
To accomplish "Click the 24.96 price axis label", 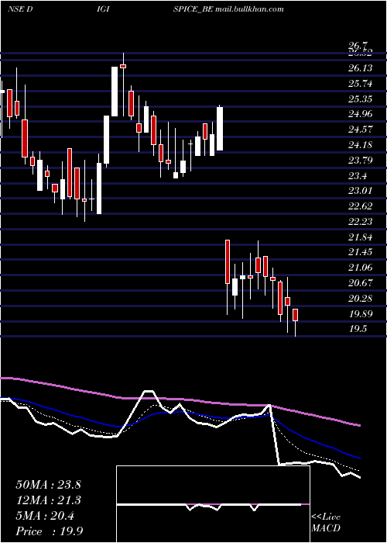I will coord(361,114).
